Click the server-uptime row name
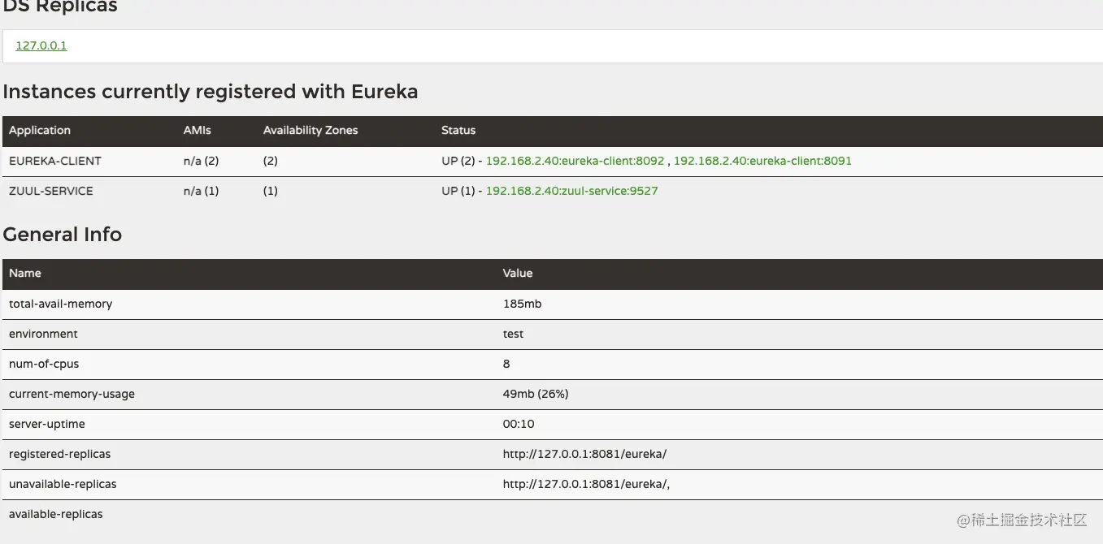Screen dimensions: 1103x544 point(47,424)
